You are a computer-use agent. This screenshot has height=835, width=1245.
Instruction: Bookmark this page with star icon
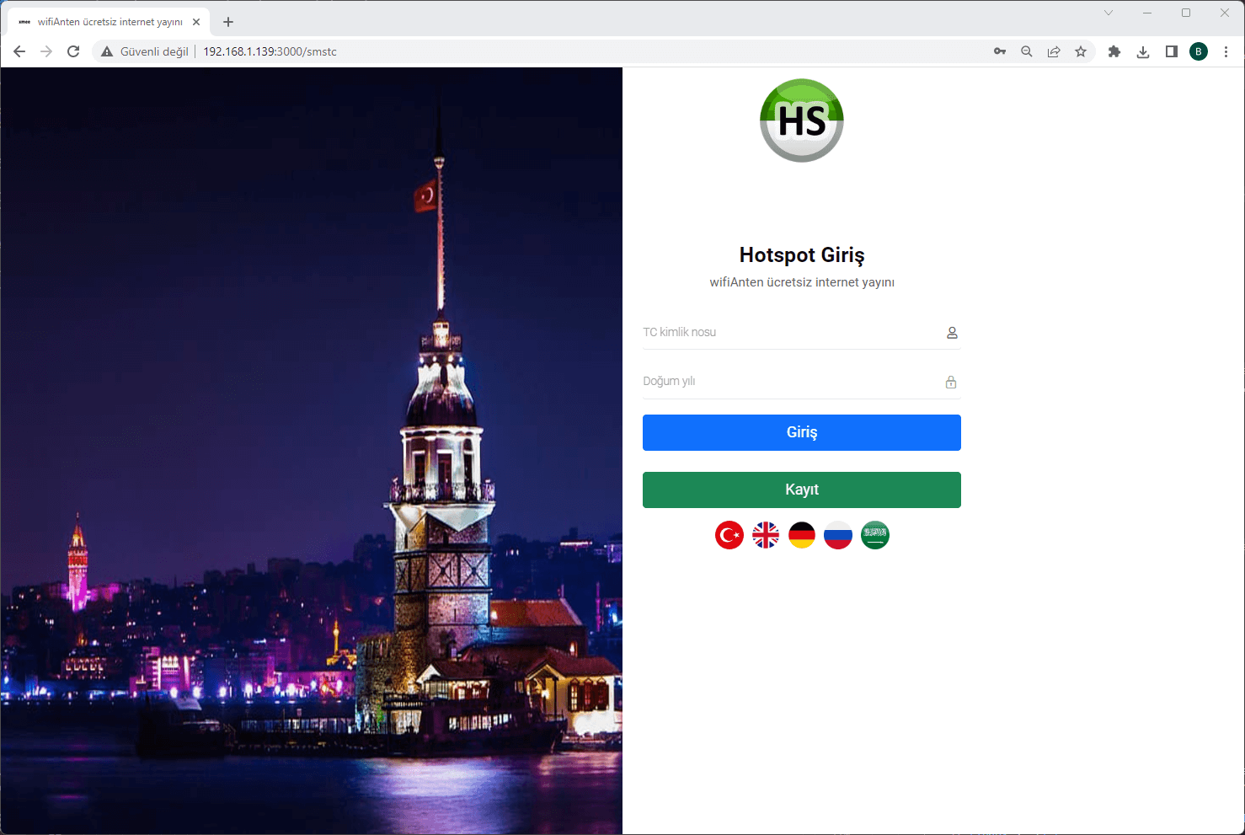1081,51
